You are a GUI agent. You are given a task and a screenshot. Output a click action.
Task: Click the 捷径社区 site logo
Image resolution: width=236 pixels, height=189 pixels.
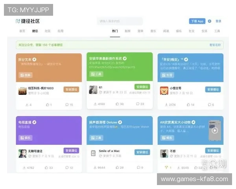(28, 21)
